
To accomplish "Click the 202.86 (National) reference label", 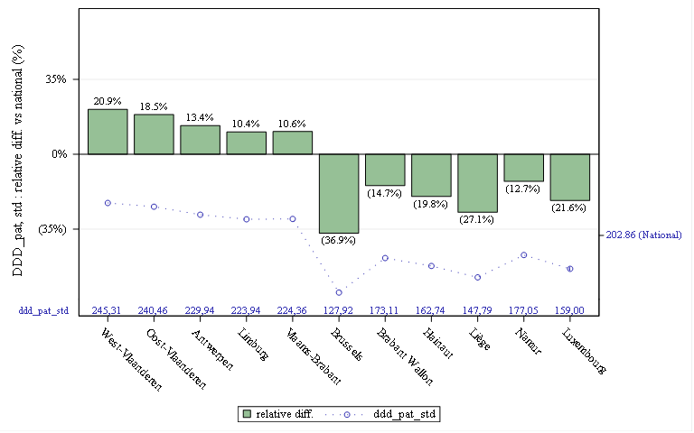I will click(x=643, y=235).
